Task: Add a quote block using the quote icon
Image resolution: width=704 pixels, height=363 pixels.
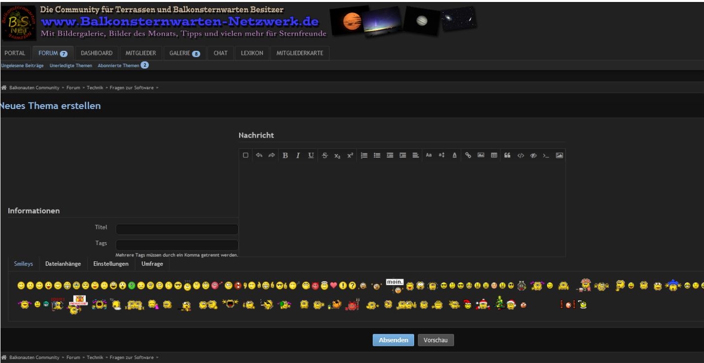Action: tap(507, 155)
